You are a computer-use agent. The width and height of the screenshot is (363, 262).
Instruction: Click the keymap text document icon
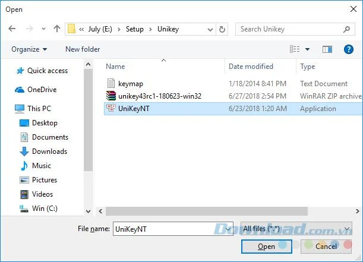point(111,83)
